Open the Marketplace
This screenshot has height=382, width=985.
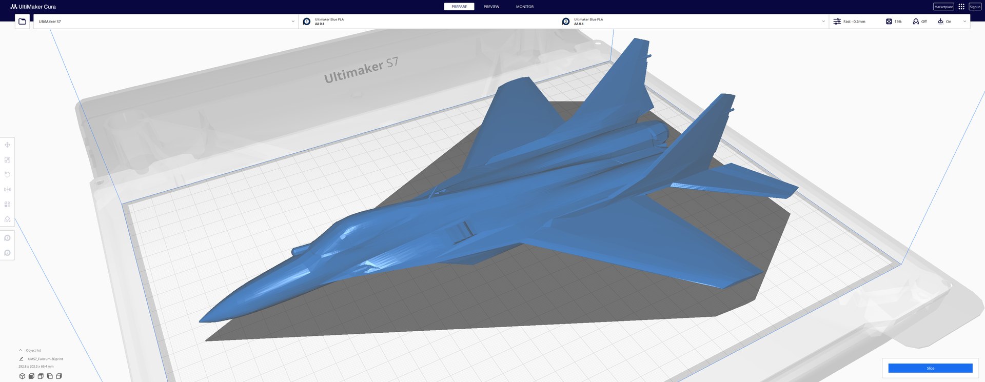coord(943,7)
